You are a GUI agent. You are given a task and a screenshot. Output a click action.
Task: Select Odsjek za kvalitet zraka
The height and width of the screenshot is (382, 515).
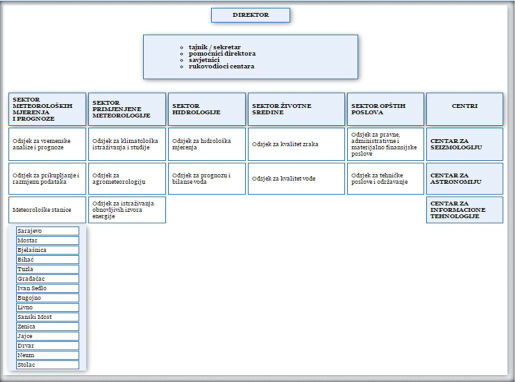click(x=296, y=144)
